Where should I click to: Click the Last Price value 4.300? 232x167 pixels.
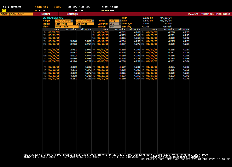coord(171,38)
